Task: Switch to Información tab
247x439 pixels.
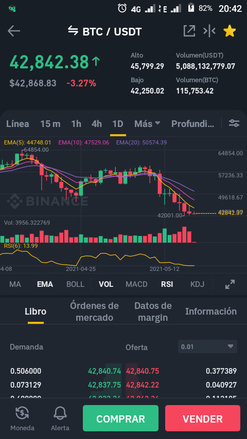Action: pos(211,312)
